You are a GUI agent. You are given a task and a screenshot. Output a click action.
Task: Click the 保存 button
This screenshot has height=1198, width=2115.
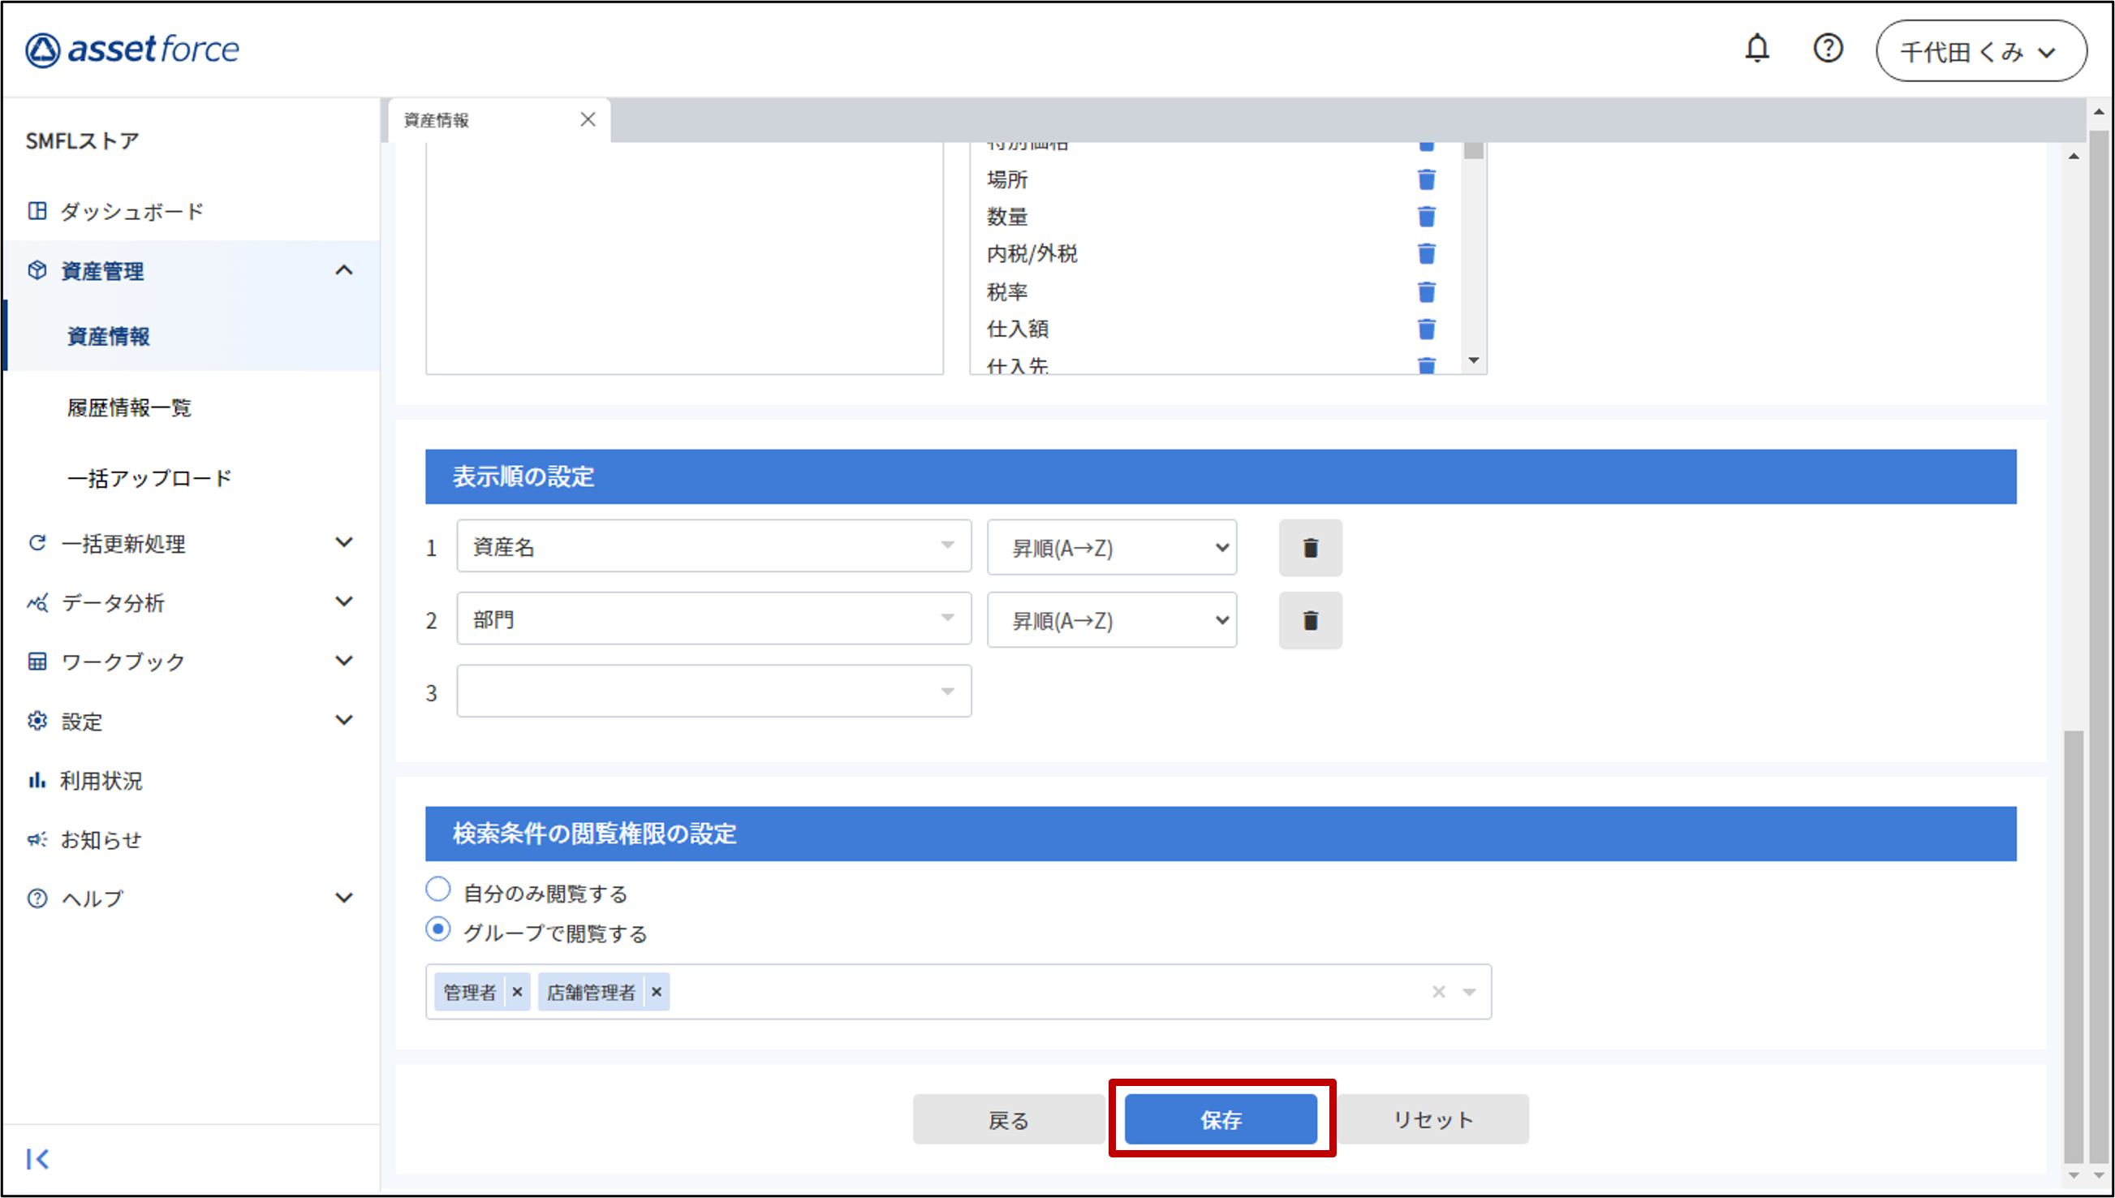coord(1221,1119)
